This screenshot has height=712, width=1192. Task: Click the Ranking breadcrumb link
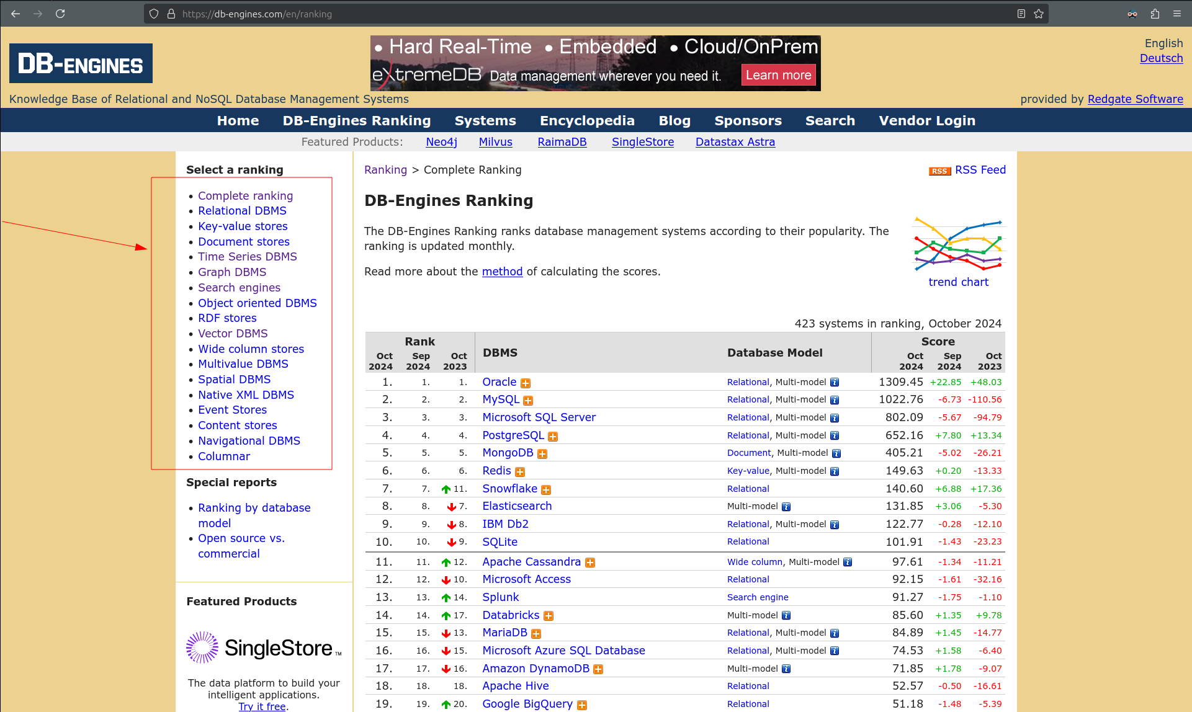(x=385, y=170)
